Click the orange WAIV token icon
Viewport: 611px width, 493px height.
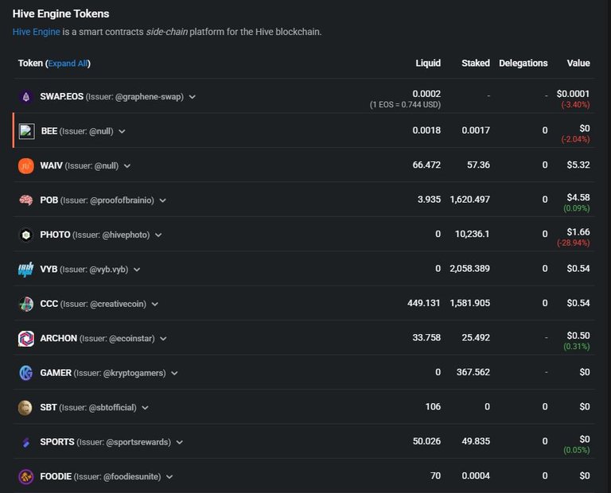point(26,166)
